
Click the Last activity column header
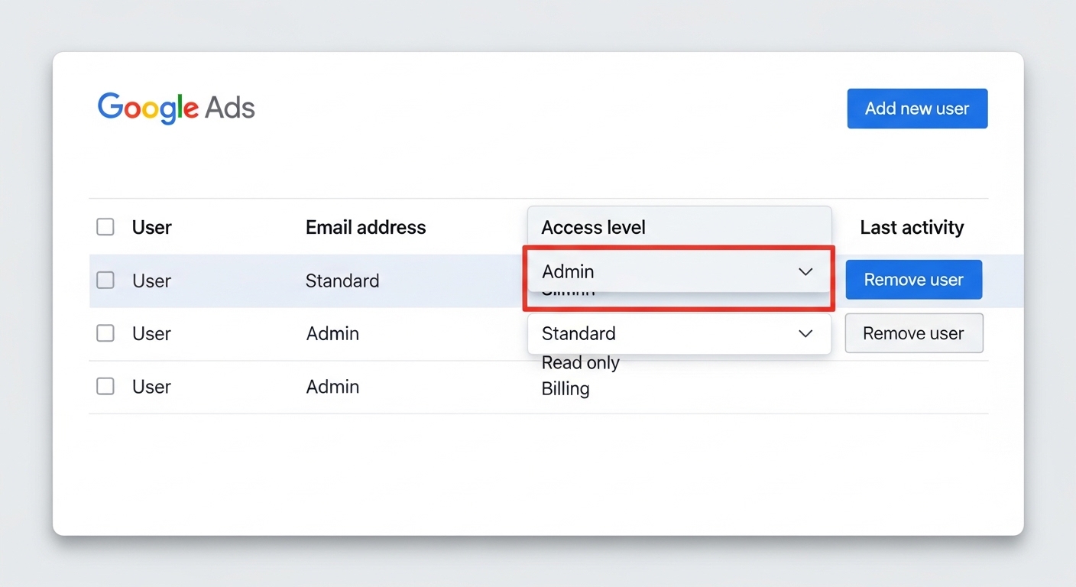click(912, 227)
